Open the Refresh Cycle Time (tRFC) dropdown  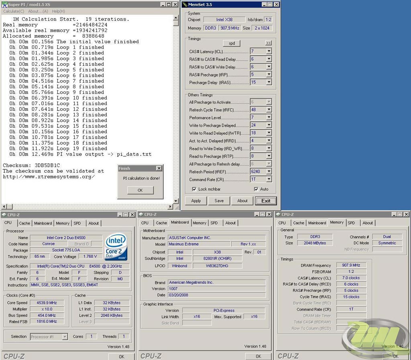(269, 110)
